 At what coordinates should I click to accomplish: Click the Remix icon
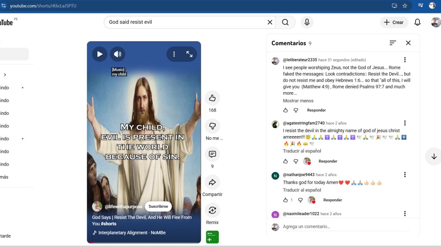pos(212,210)
